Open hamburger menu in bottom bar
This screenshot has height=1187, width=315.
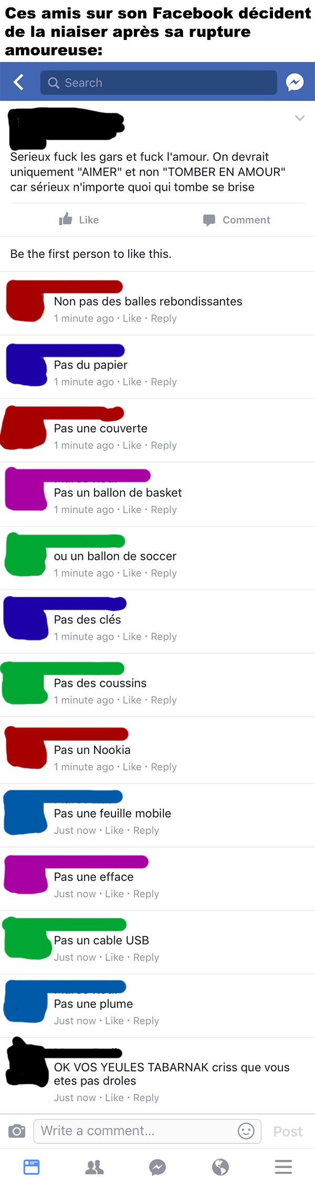283,1167
